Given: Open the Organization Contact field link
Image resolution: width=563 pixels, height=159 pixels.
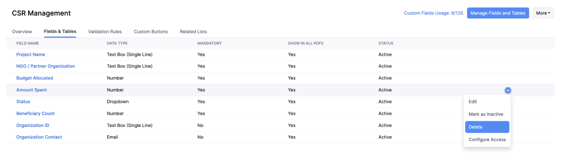Looking at the screenshot, I should pos(39,137).
